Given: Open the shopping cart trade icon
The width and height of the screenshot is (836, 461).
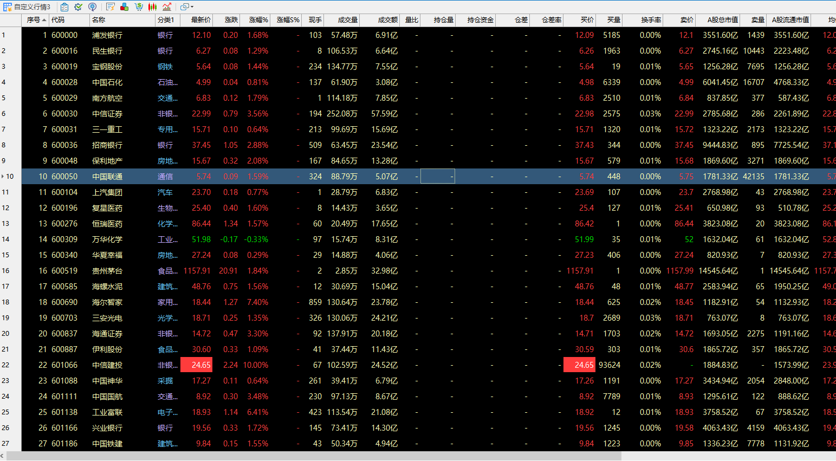Looking at the screenshot, I should 139,7.
